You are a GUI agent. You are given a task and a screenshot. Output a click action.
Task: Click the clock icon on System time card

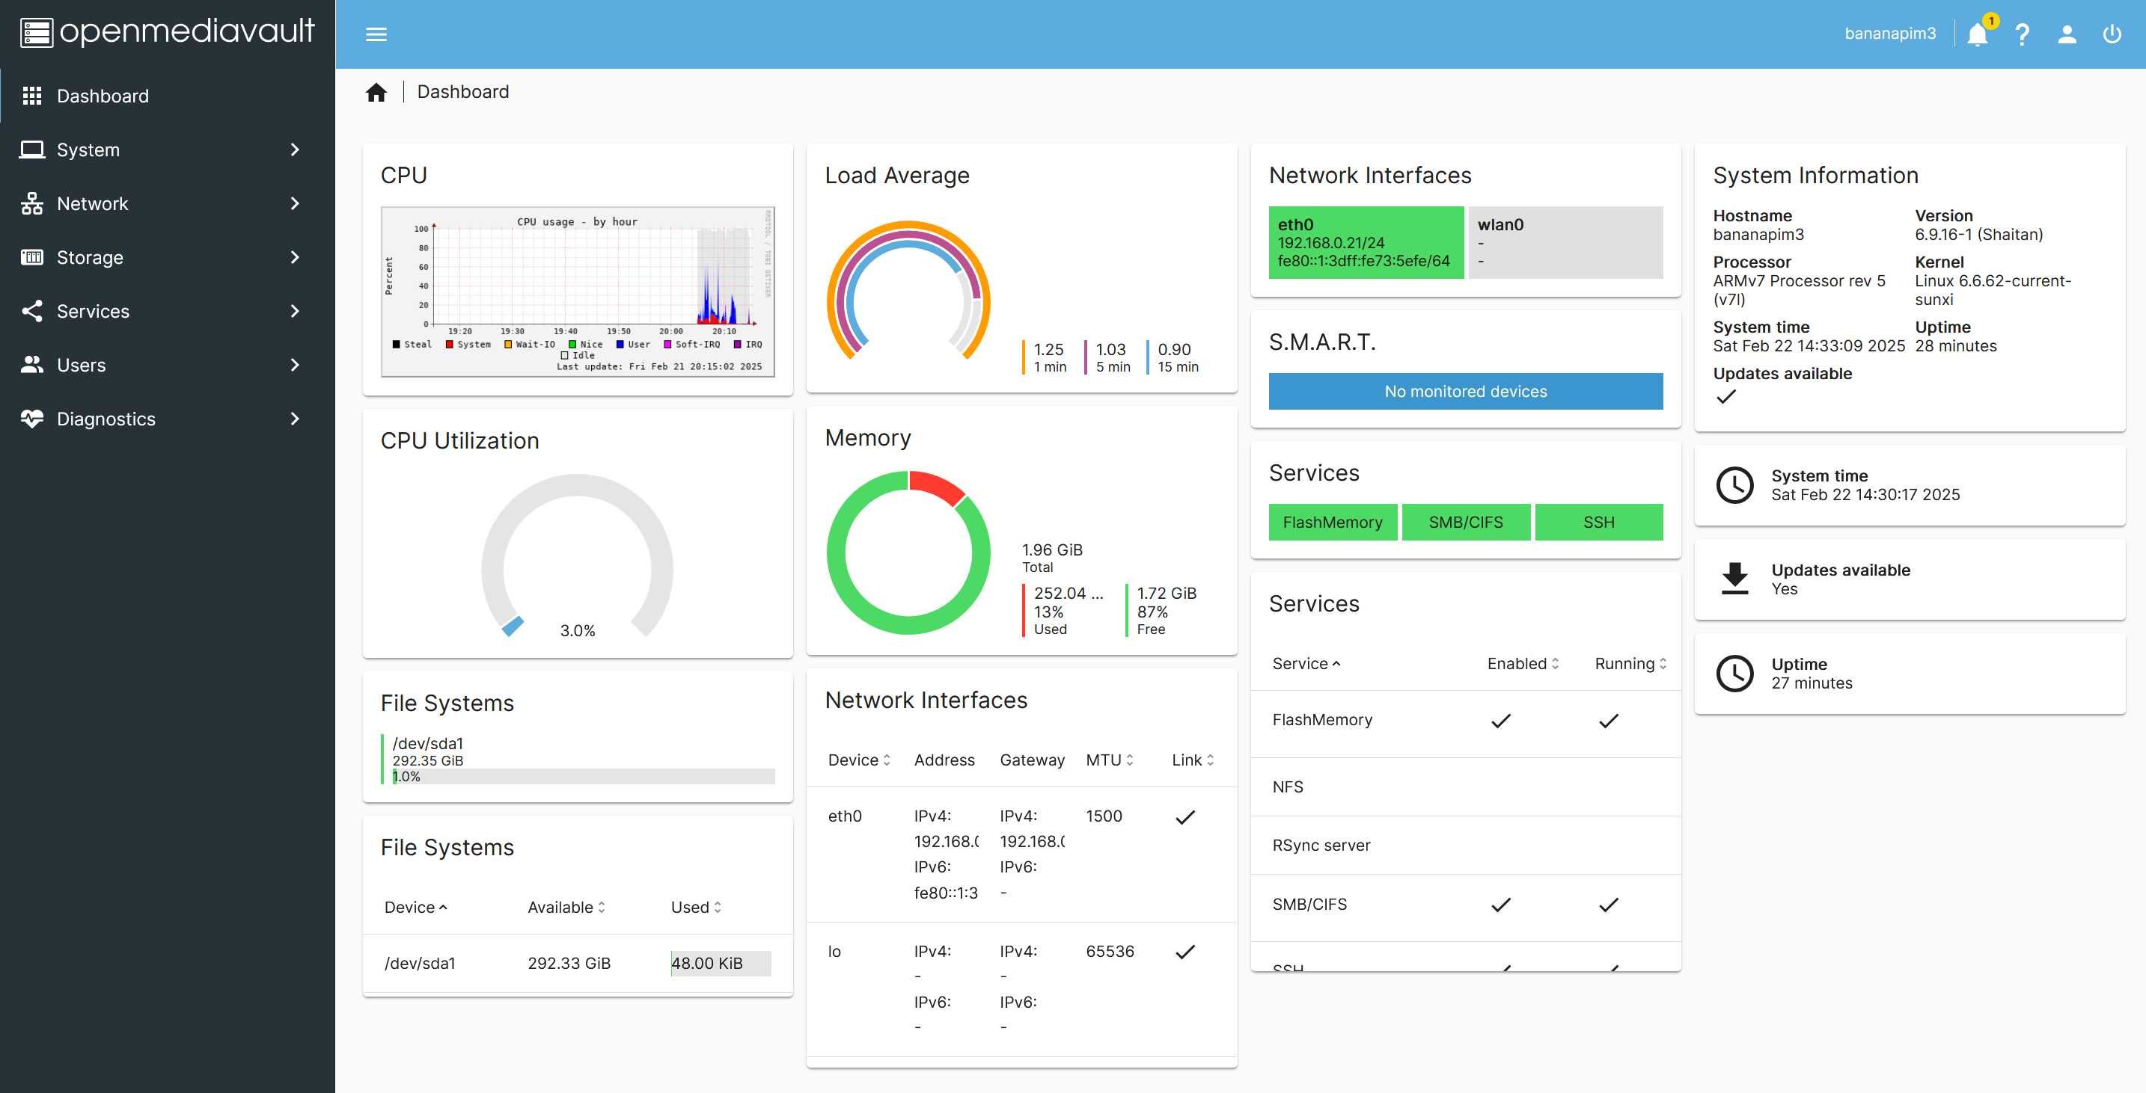point(1734,485)
